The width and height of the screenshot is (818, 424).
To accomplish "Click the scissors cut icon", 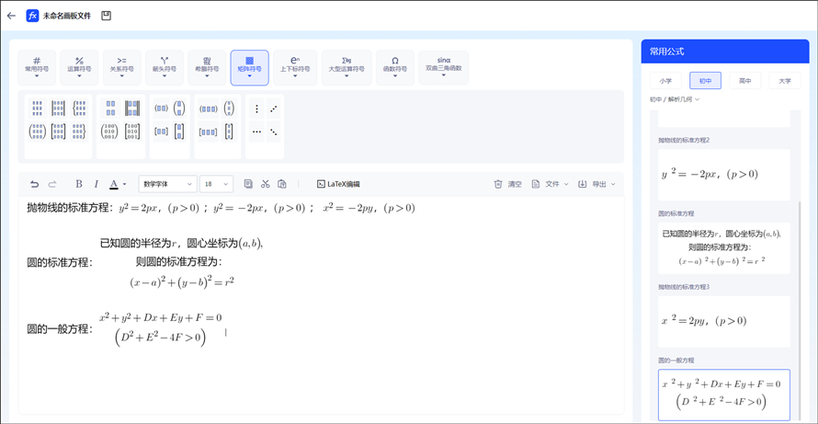I will pos(265,184).
